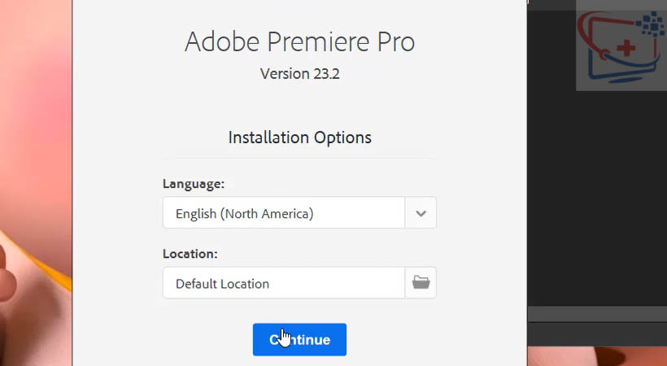Click the image strip at the bottom right corner

(598, 355)
